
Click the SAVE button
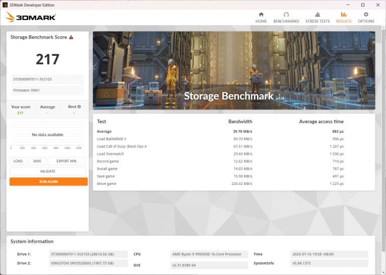pyautogui.click(x=37, y=161)
